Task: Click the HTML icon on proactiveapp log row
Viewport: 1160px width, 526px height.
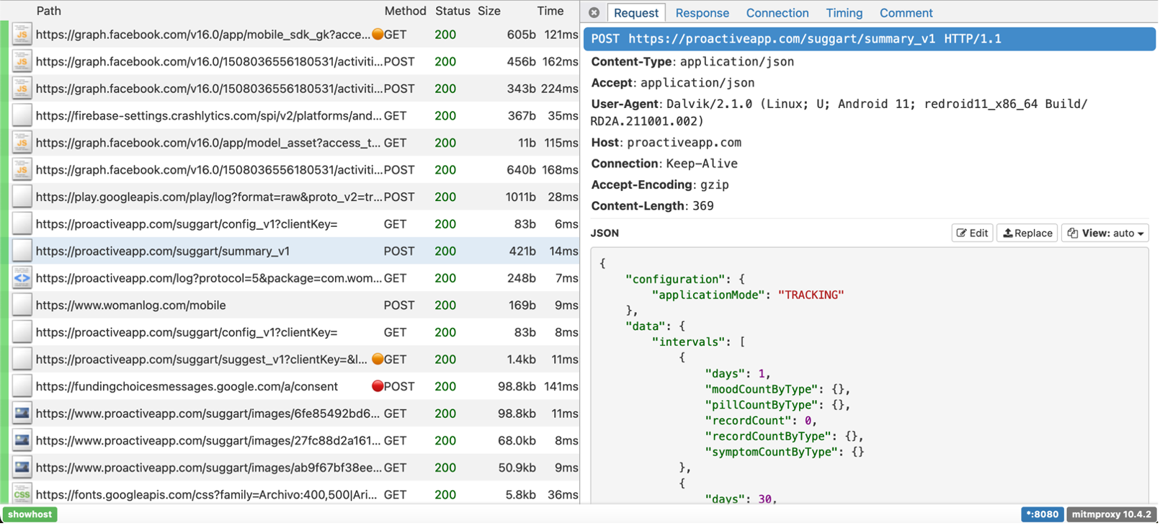Action: point(22,278)
